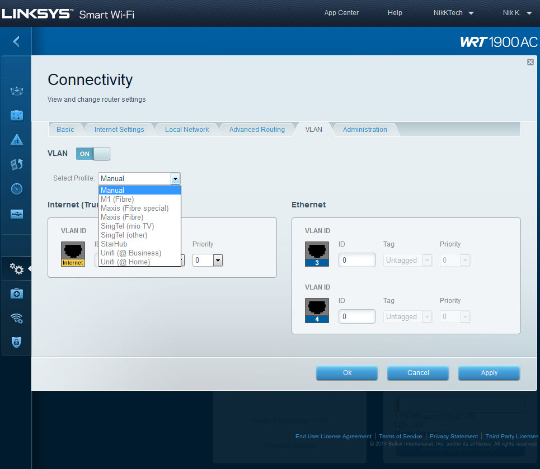Select the VLAN tab
Screen dimensions: 540x469
pos(314,129)
